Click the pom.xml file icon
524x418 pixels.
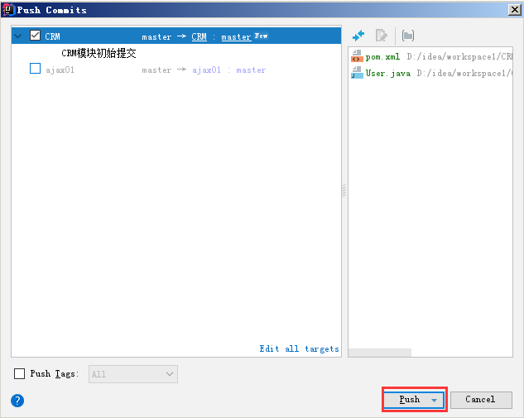357,57
